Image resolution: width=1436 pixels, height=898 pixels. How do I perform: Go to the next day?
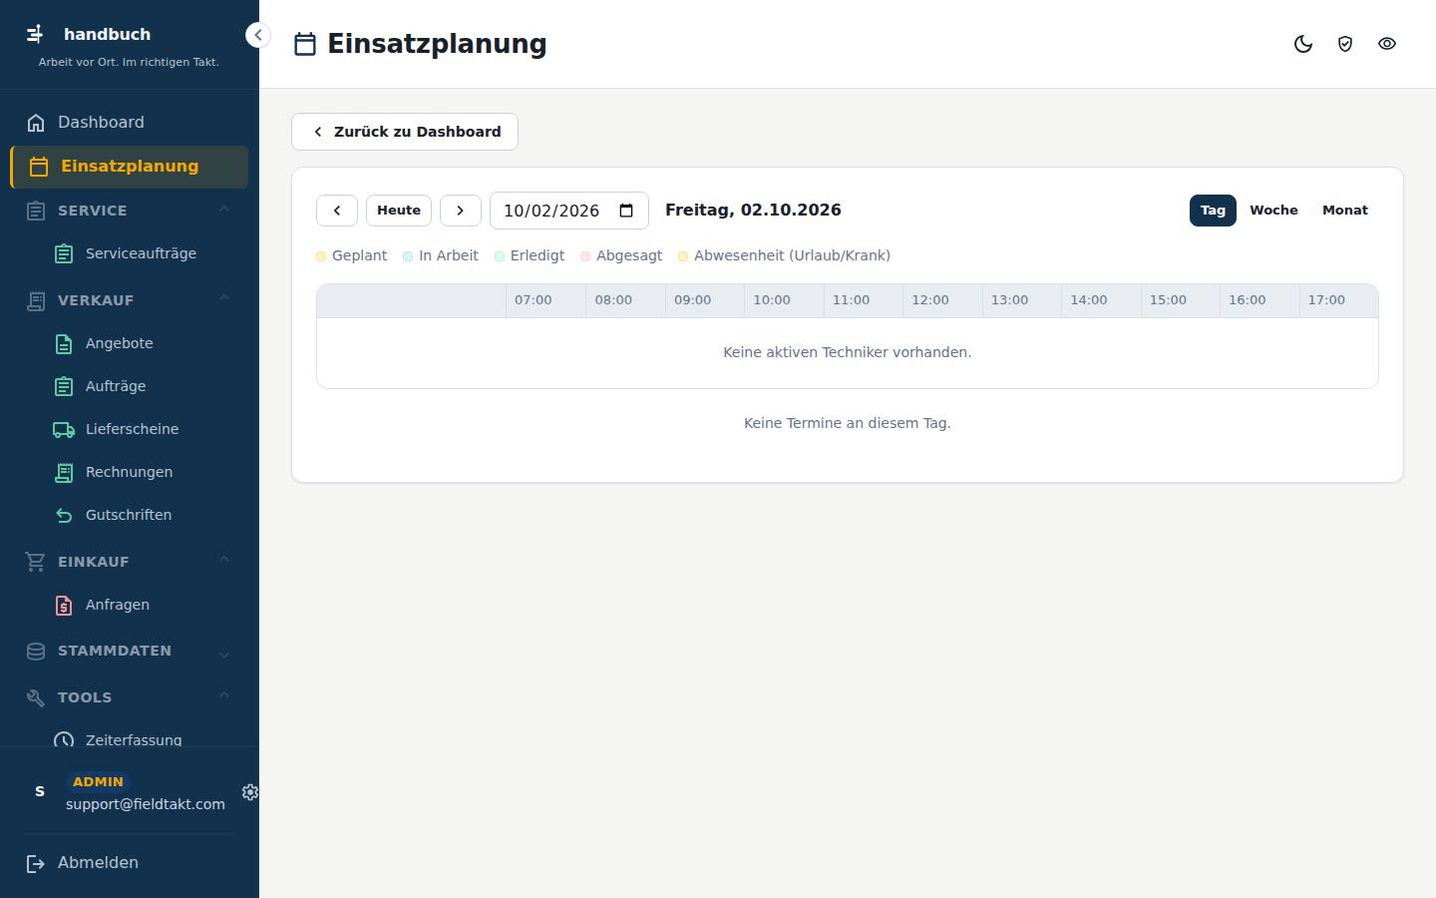(x=461, y=211)
